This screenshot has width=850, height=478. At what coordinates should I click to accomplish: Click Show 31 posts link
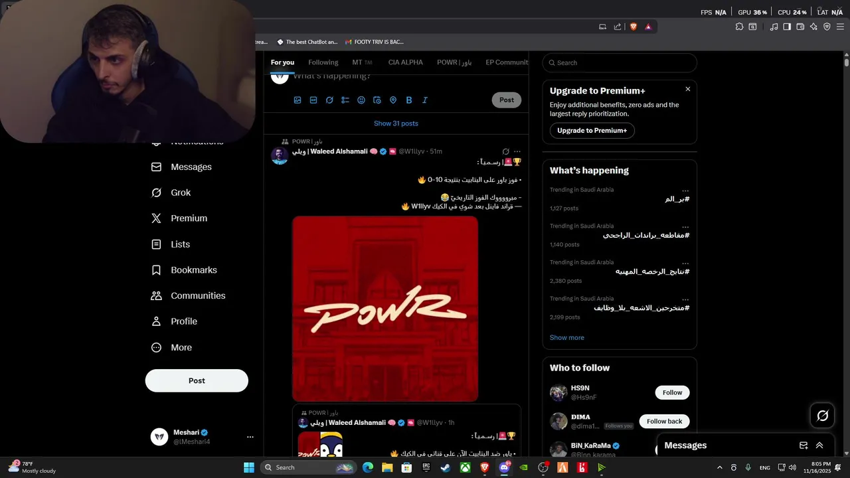396,123
